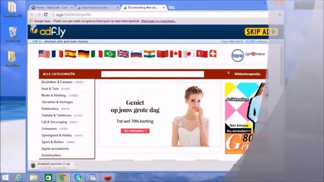324x182 pixels.
Task: Expand the ALLE CATEGORIEËN menu
Action: [59, 74]
